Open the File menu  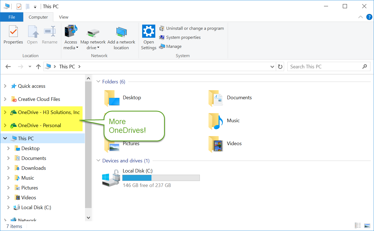[11, 17]
